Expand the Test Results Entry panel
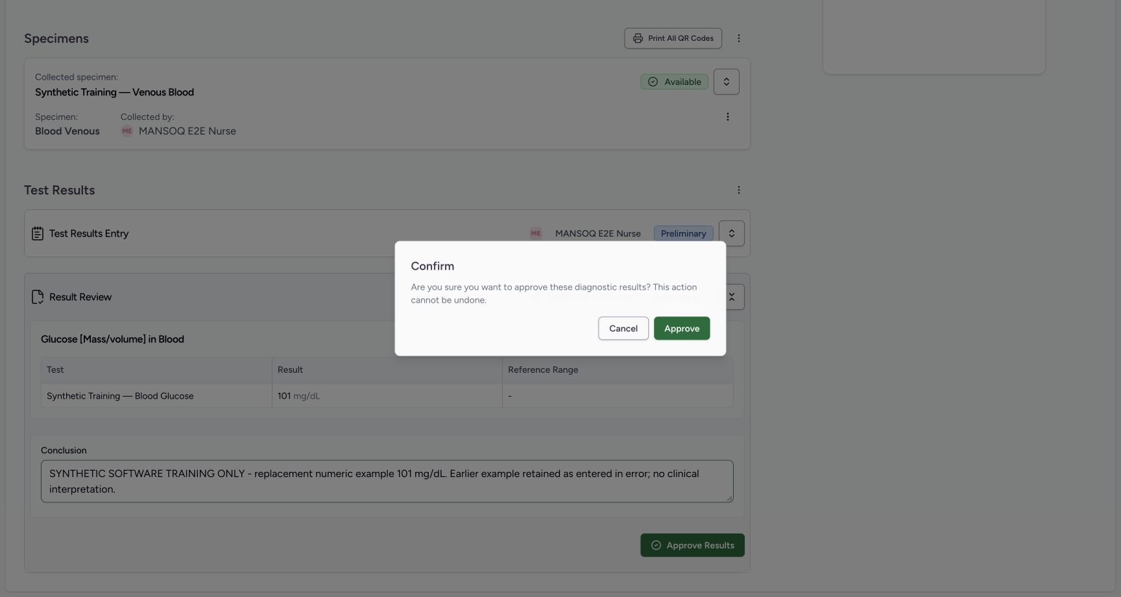The width and height of the screenshot is (1121, 597). [731, 233]
